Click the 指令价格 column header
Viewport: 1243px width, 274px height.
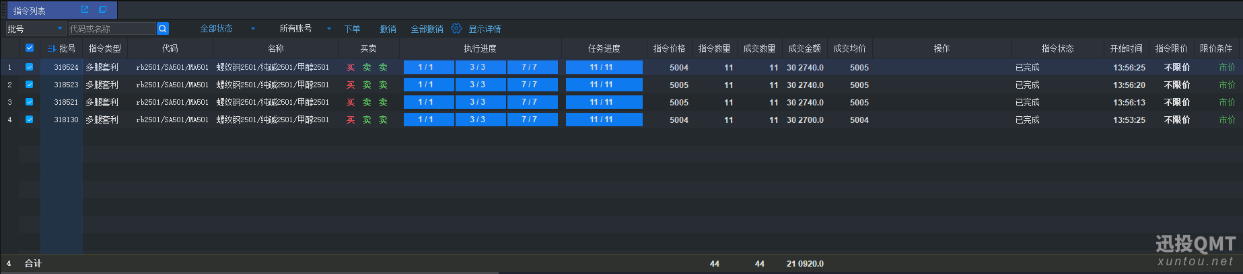pos(670,48)
